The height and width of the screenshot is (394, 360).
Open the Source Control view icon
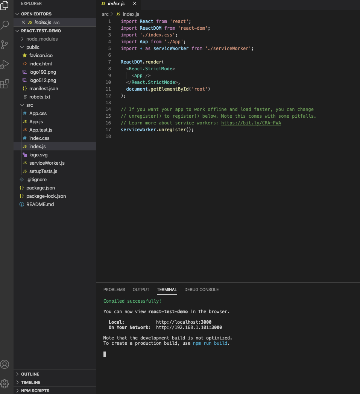pyautogui.click(x=5, y=45)
